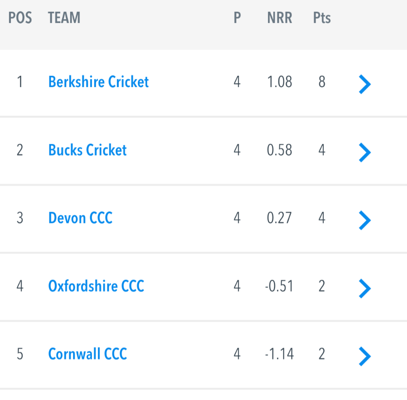Viewport: 407px width, 400px height.
Task: Select Cornwall's -1.14 net run rate value
Action: tap(279, 354)
